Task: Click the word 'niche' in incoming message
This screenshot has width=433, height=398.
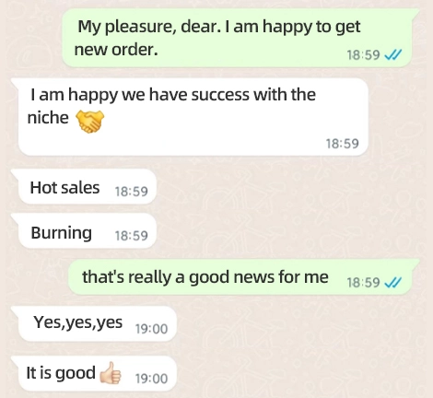Action: click(x=48, y=118)
